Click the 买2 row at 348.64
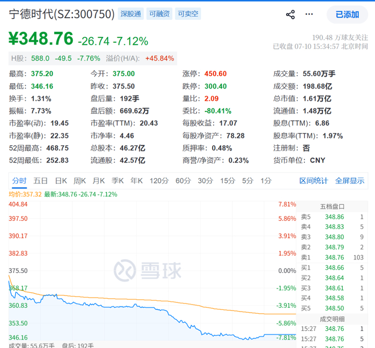The height and width of the screenshot is (348, 375). click(332, 278)
